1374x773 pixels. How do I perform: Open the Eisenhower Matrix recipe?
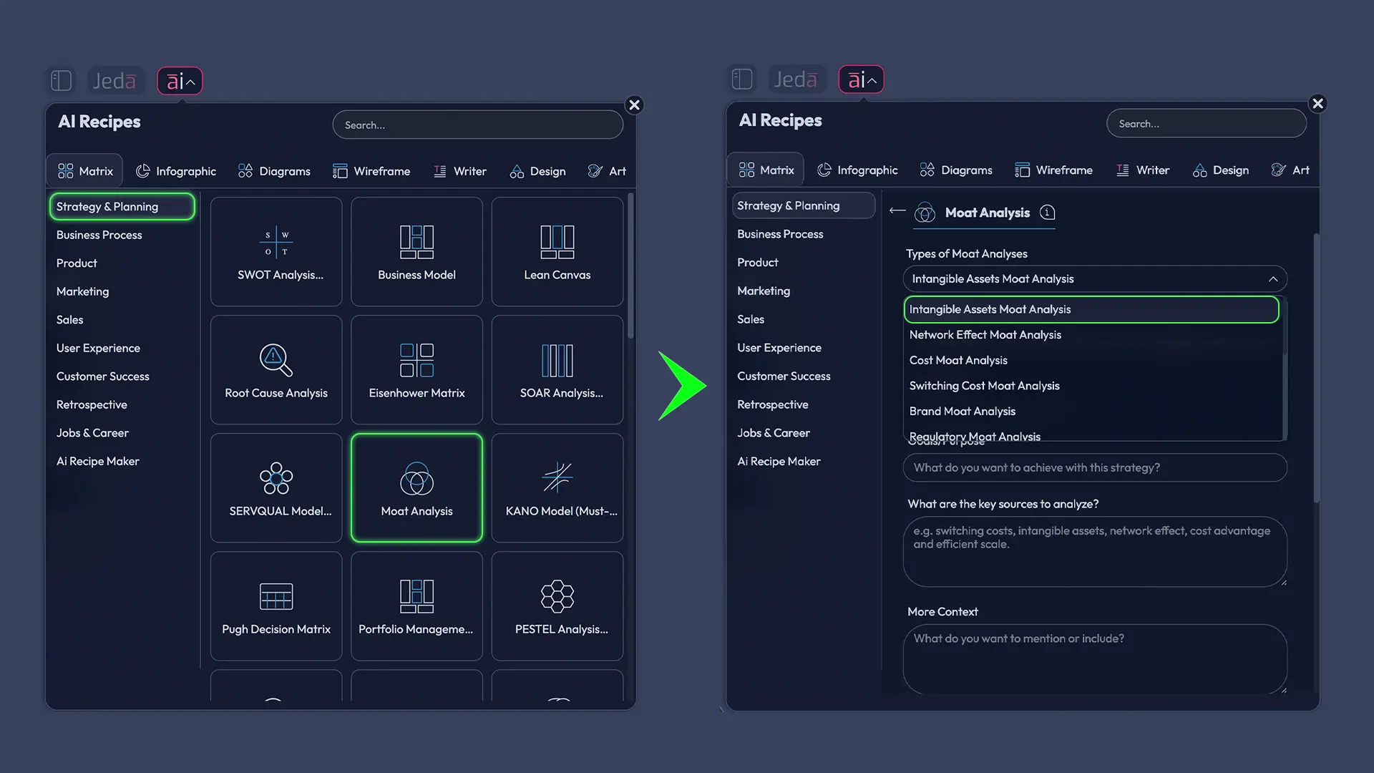(x=416, y=369)
